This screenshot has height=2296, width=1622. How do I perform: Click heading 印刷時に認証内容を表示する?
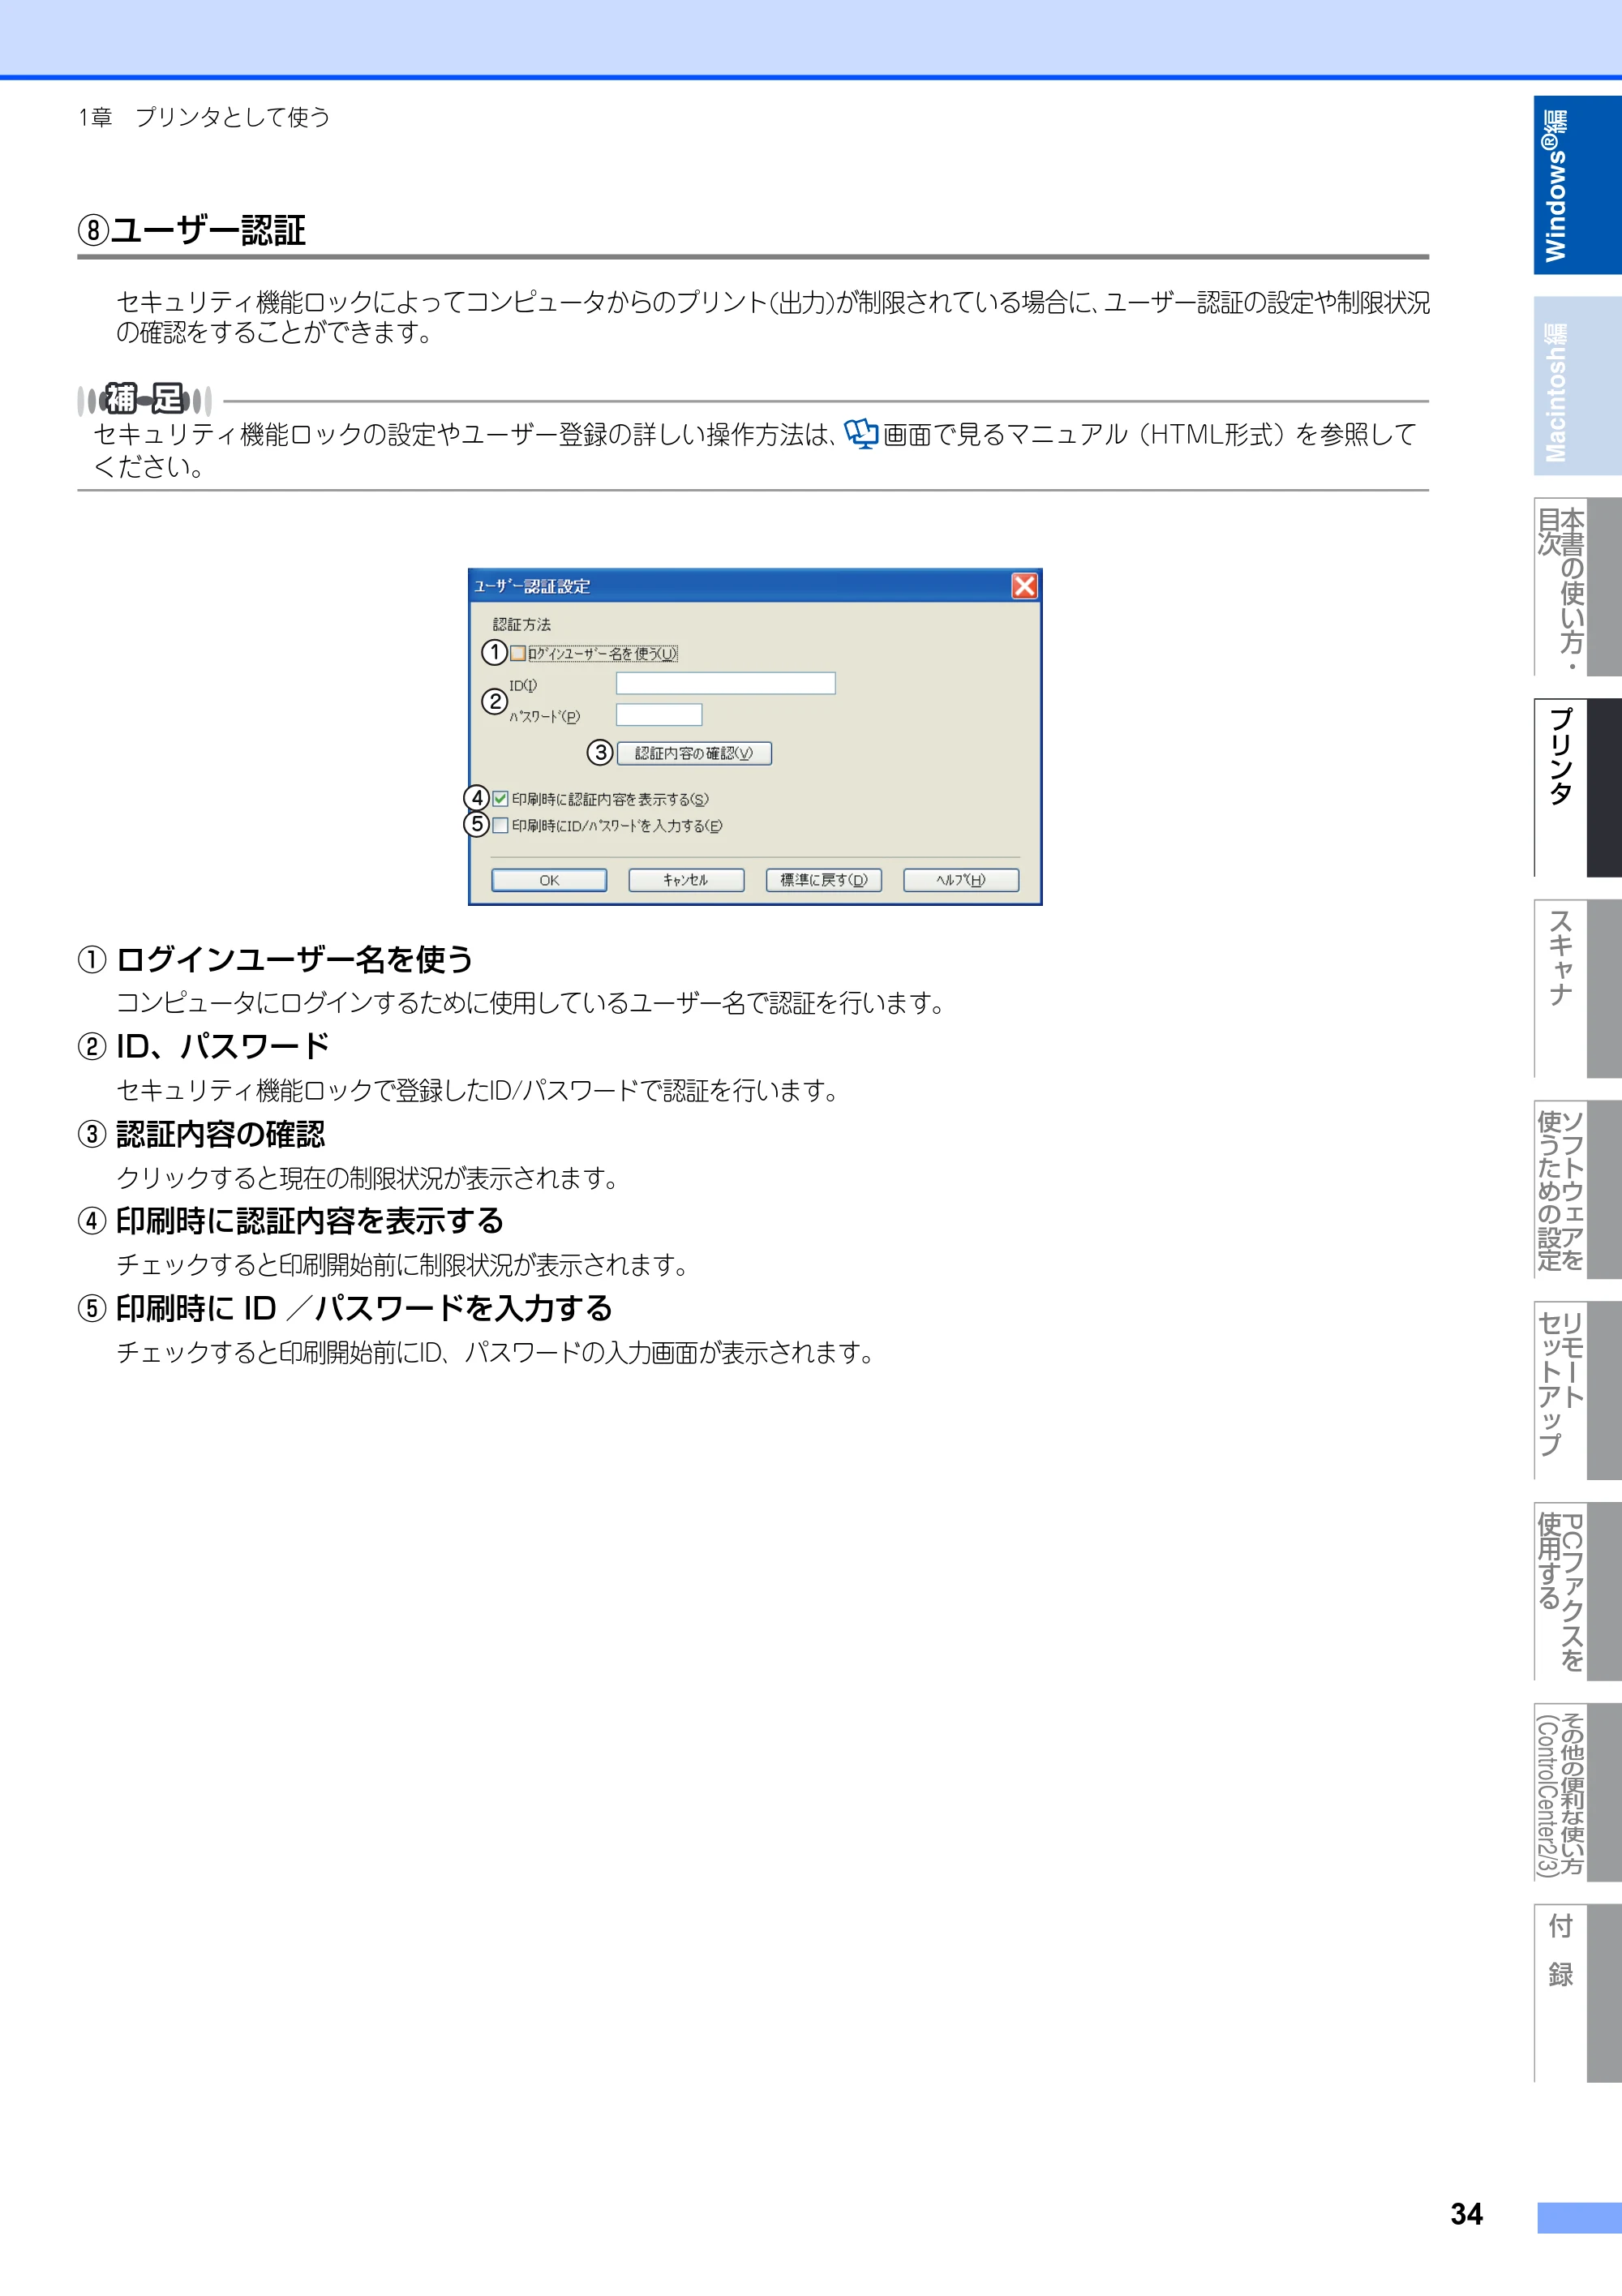(310, 1221)
